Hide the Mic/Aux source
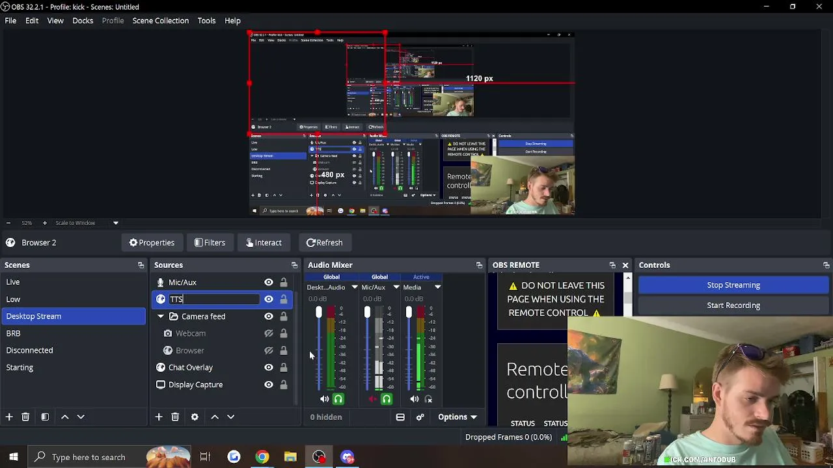 [x=268, y=282]
